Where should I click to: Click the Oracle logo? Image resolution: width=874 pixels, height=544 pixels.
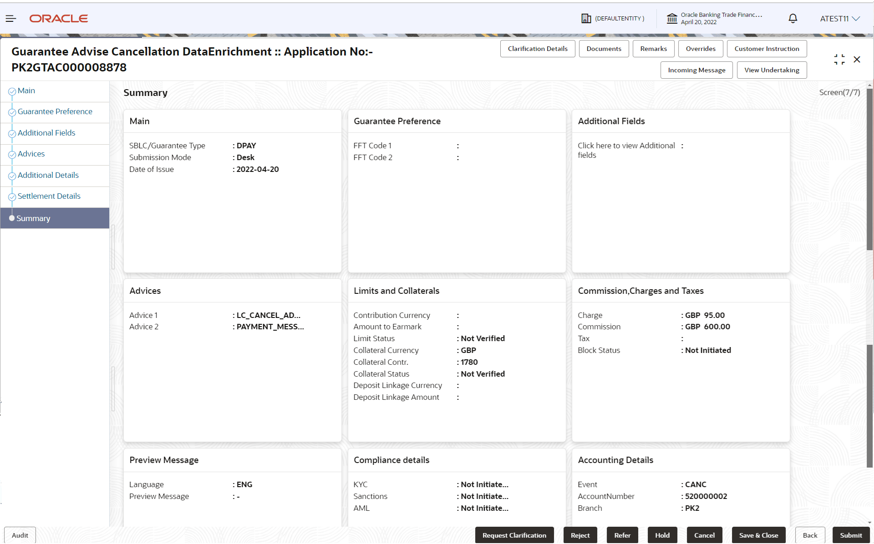coord(59,19)
